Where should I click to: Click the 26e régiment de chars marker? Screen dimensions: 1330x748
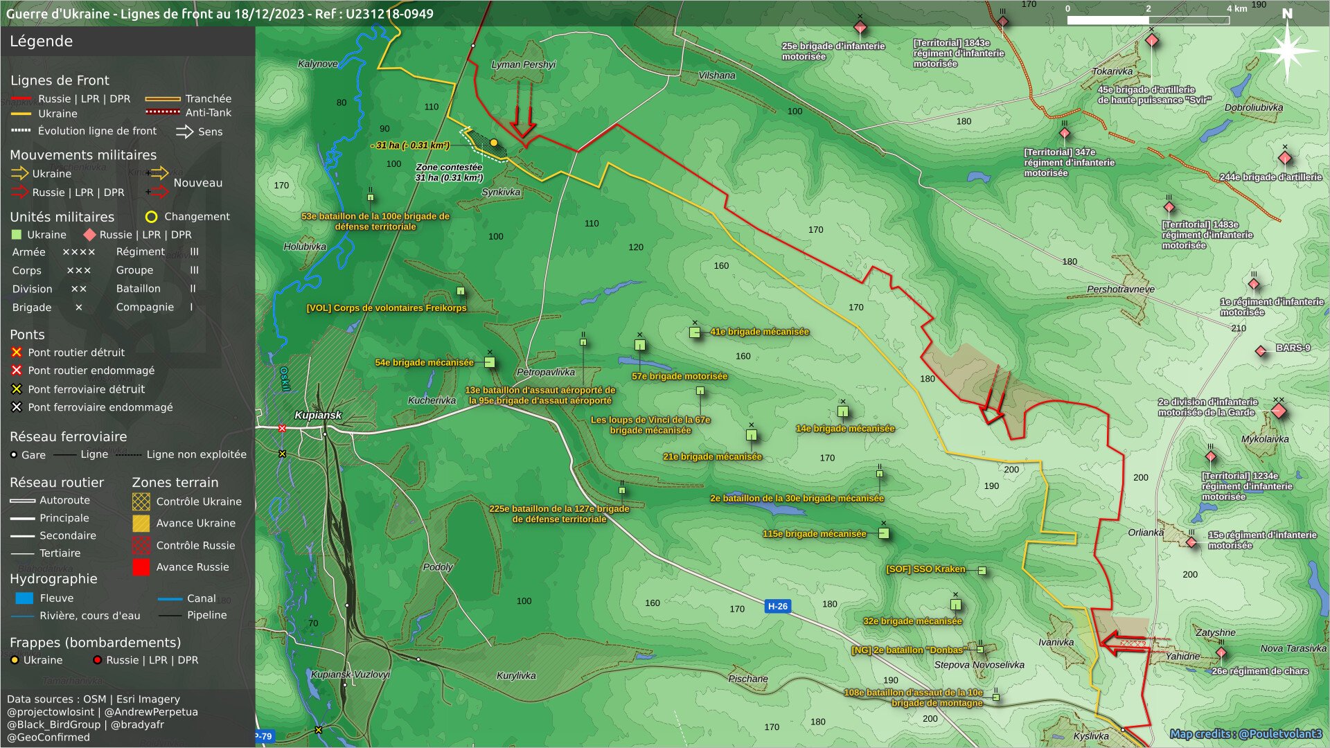coord(1221,653)
